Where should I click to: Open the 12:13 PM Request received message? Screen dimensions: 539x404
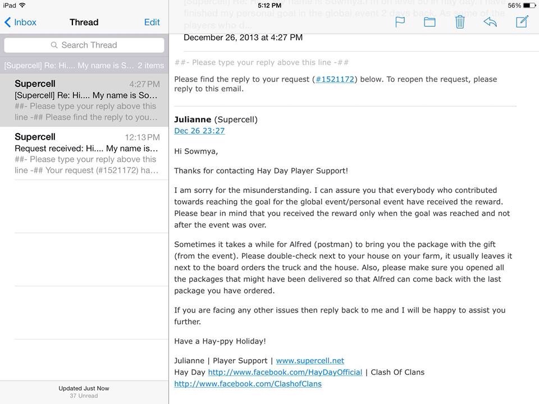click(84, 153)
